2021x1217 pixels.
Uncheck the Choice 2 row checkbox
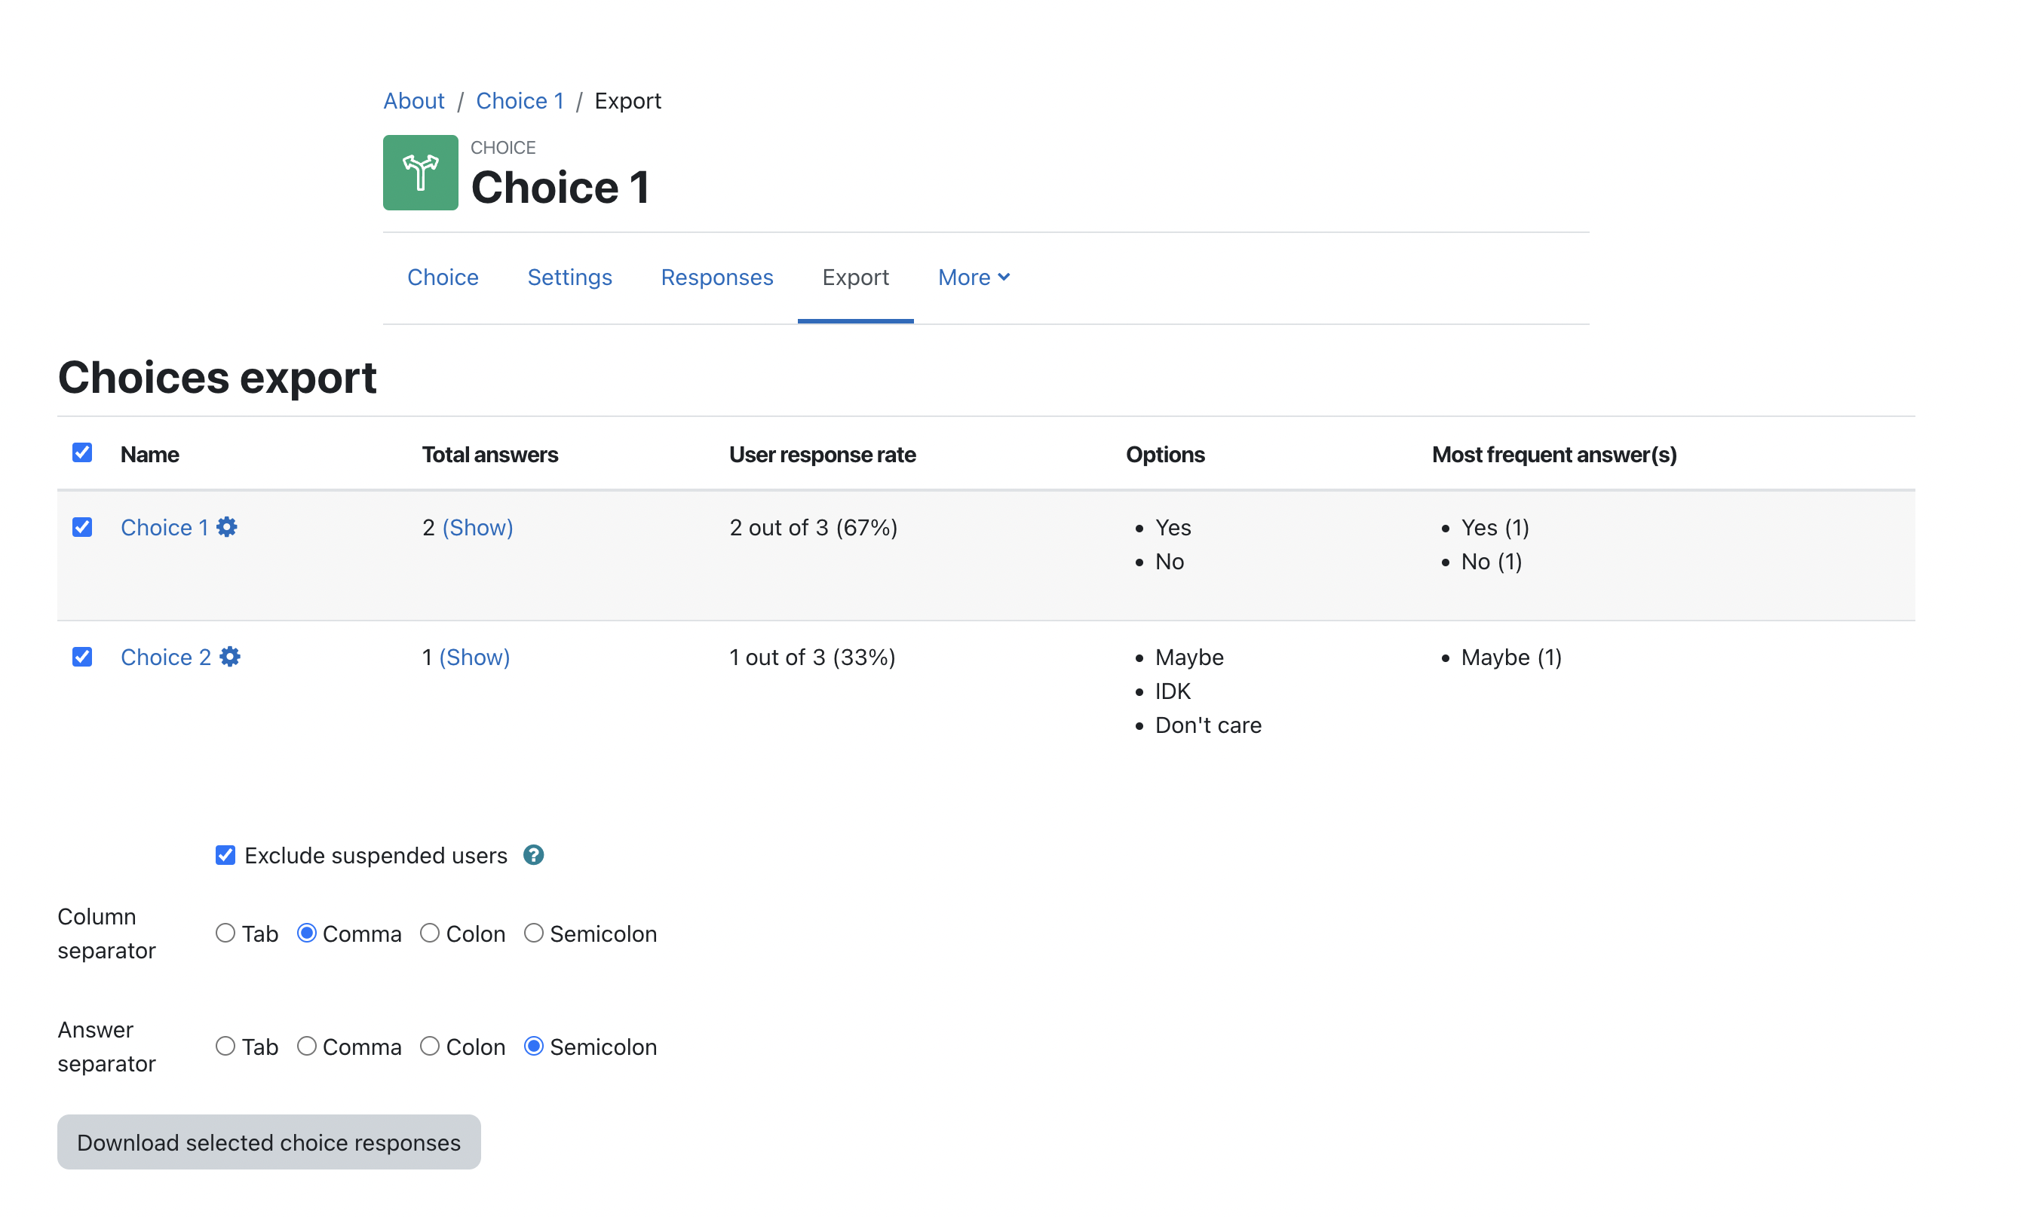coord(82,657)
